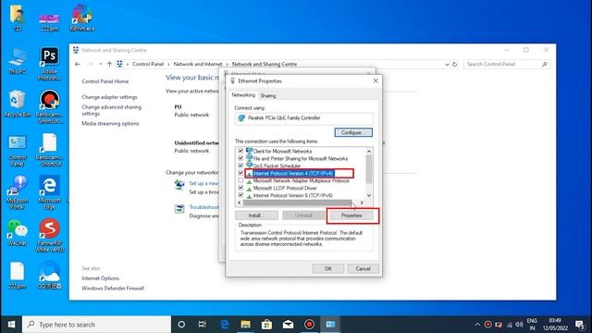Open Control Panel desktop icon
Screen dimensions: 592x333
pyautogui.click(x=18, y=150)
